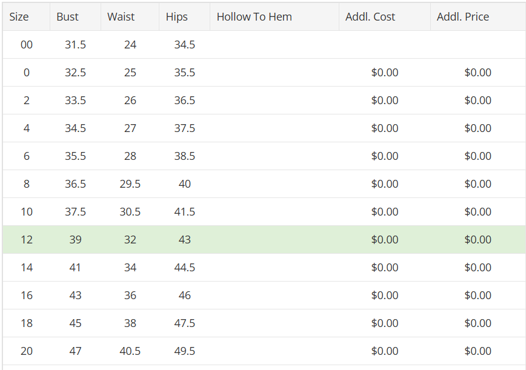The height and width of the screenshot is (370, 526).
Task: Select the size 16 cell
Action: (27, 296)
